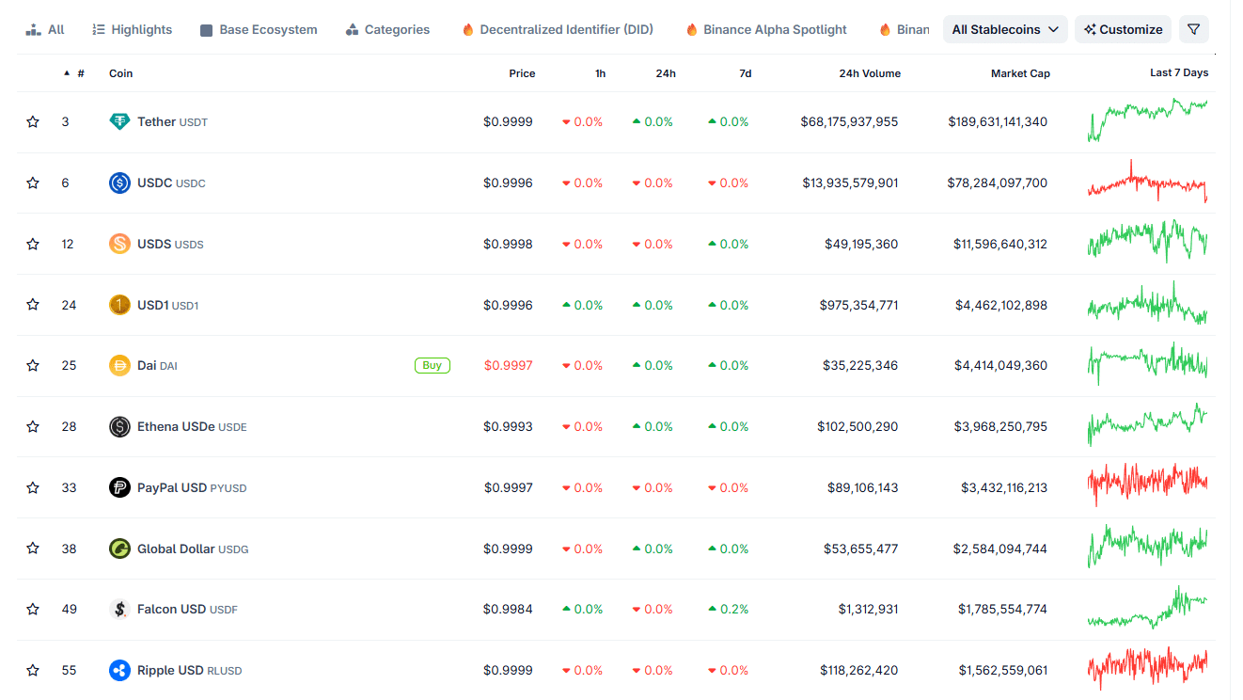Click Ripple USD market cap $1,562,559,061
This screenshot has width=1243, height=700.
1003,671
